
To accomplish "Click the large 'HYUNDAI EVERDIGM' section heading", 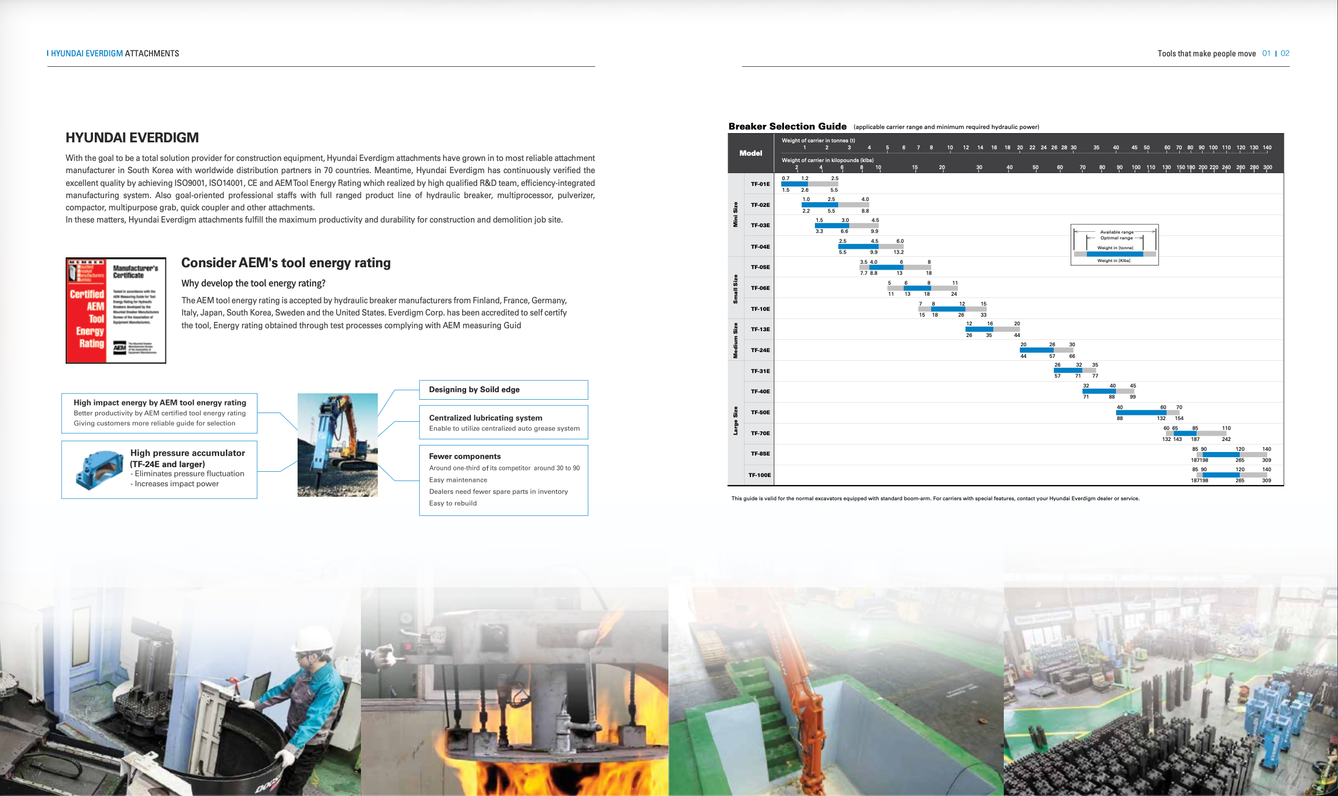I will coord(132,138).
